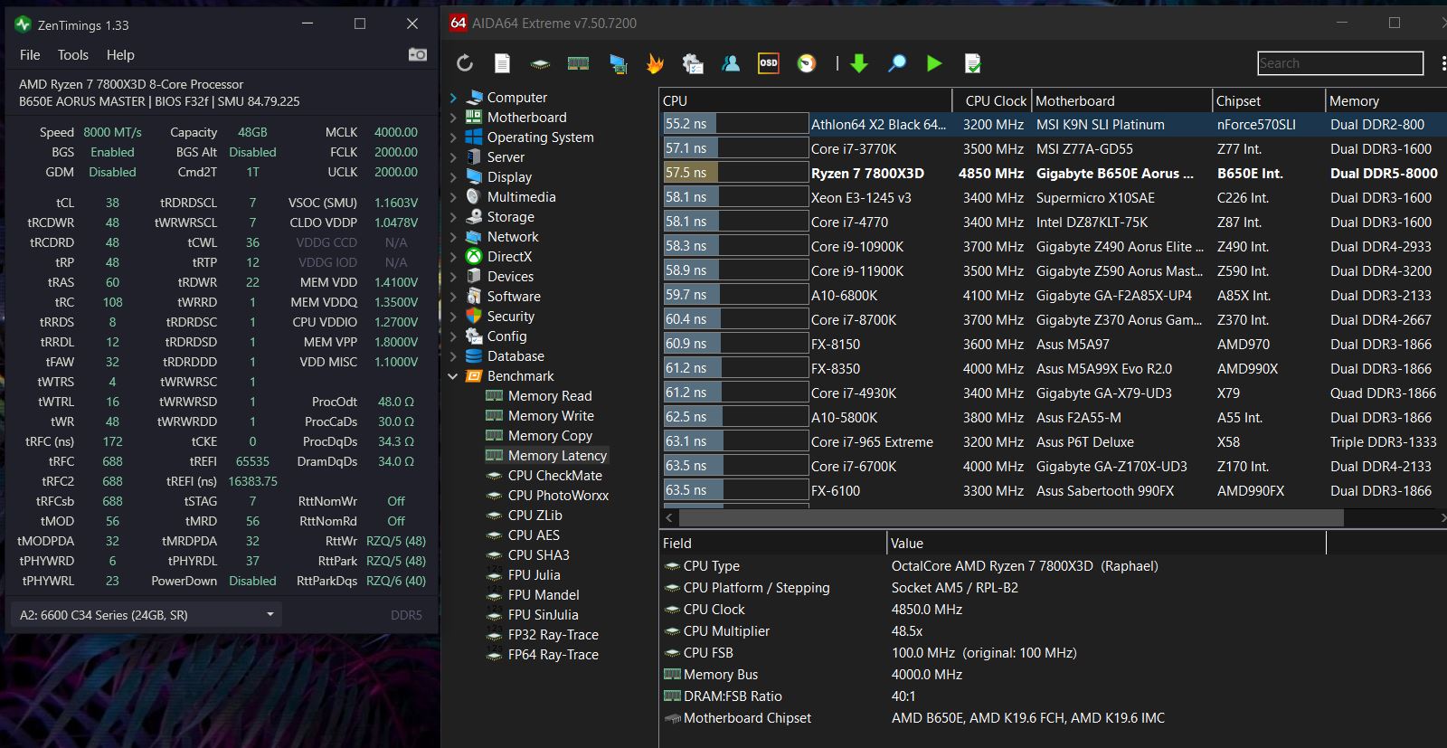The height and width of the screenshot is (748, 1447).
Task: Open the Report page icon
Action: [x=502, y=63]
